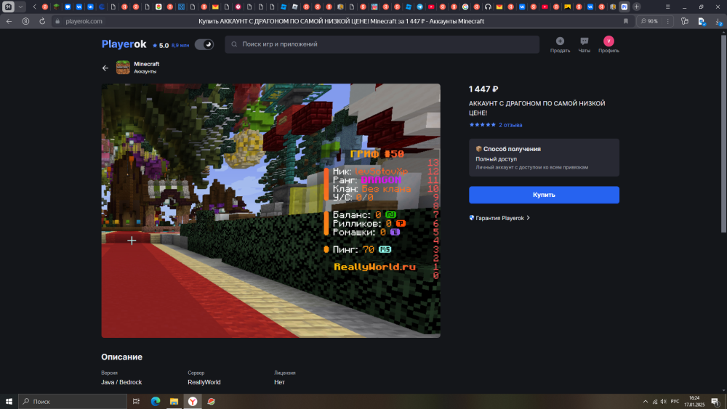The height and width of the screenshot is (409, 727).
Task: Click the Yandex home icon in toolbar
Action: (x=25, y=21)
